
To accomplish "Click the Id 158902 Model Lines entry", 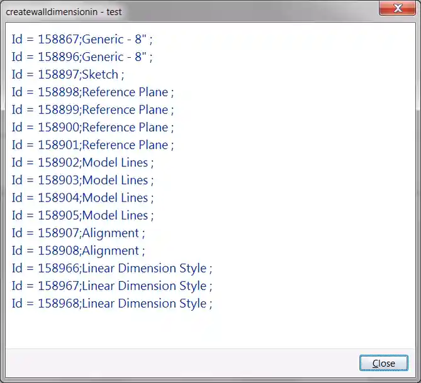I will tap(82, 162).
